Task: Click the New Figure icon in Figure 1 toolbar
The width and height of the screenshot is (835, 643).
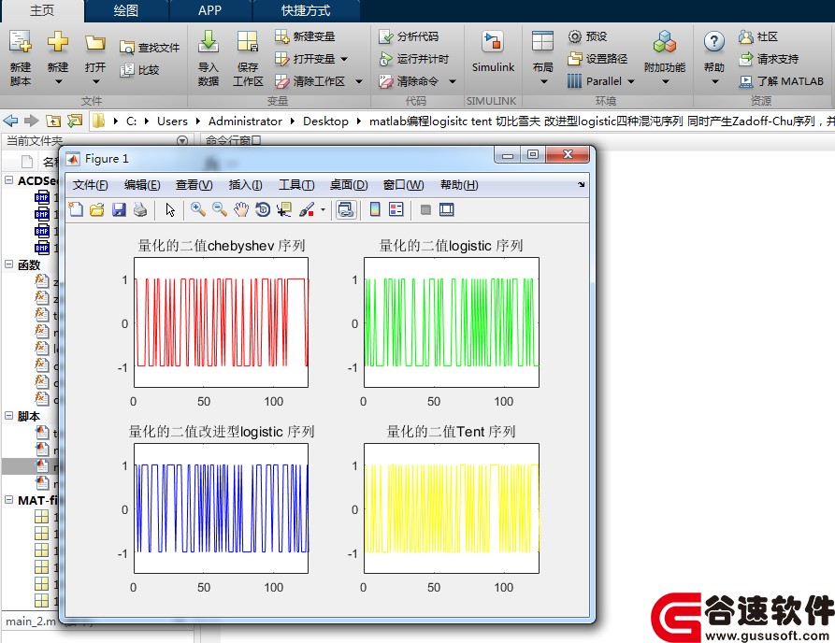Action: point(76,209)
